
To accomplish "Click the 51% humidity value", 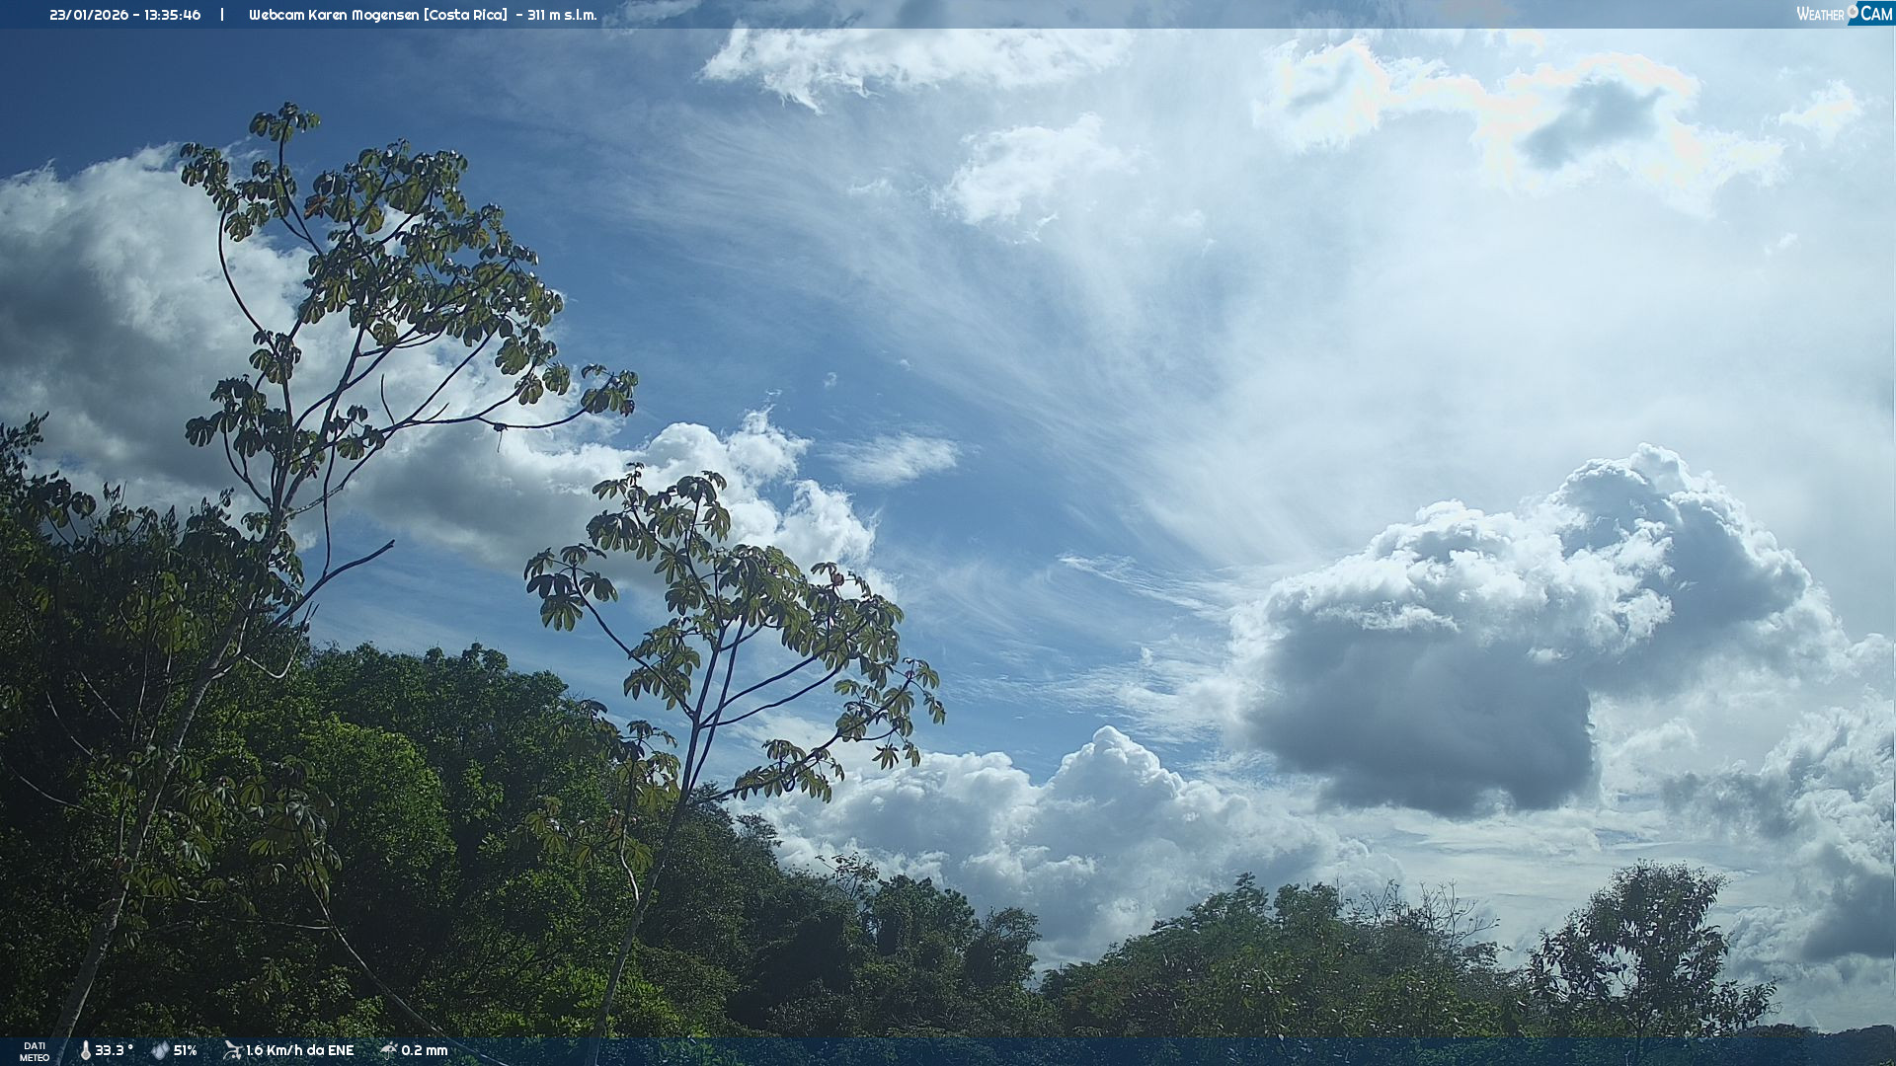I will pyautogui.click(x=186, y=1051).
